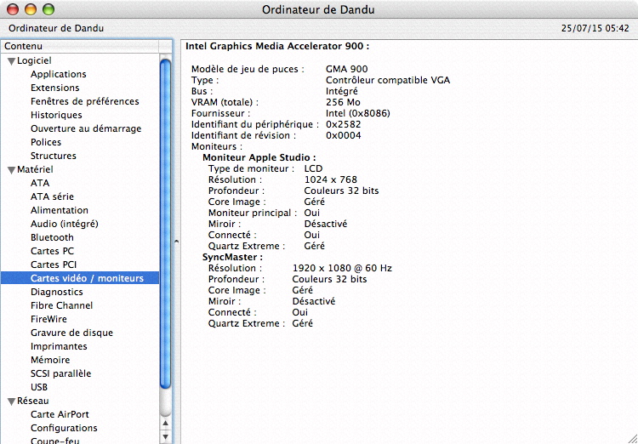638x444 pixels.
Task: Click the Logiciel category label
Action: [x=34, y=60]
